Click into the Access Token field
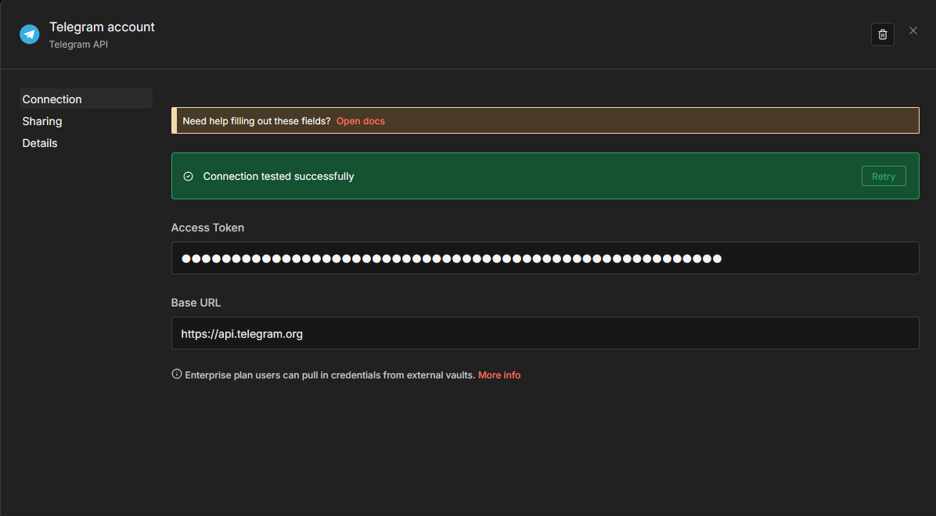936x516 pixels. coord(545,258)
